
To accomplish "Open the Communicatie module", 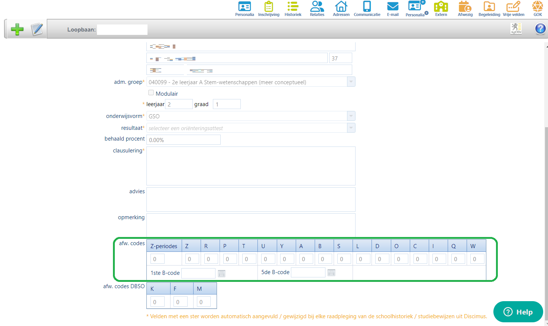I will click(x=367, y=6).
